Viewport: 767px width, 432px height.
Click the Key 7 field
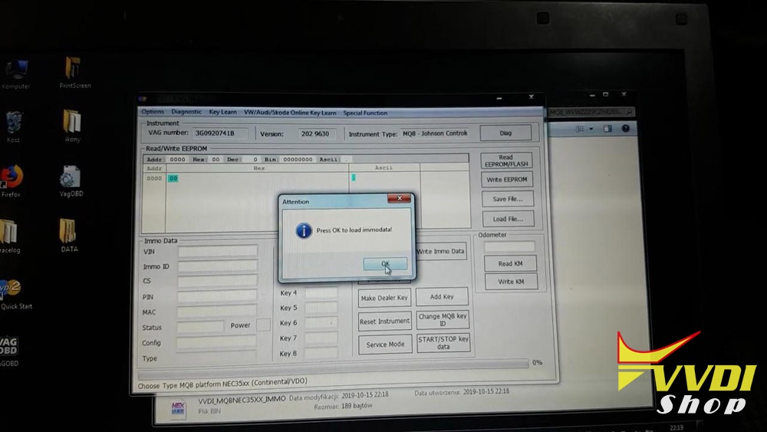click(x=321, y=338)
